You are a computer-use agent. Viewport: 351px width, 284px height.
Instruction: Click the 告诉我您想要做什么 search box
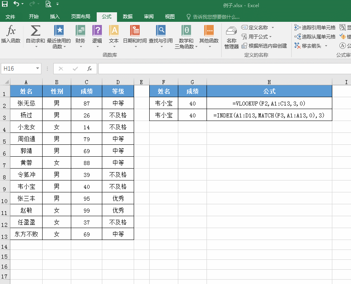point(213,17)
